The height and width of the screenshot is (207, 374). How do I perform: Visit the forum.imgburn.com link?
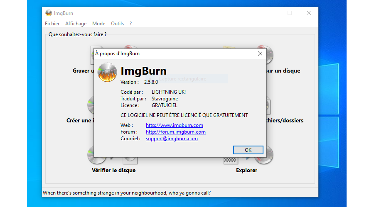(x=175, y=132)
